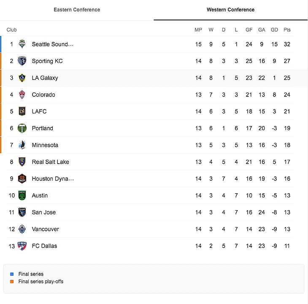
Task: Click the Pts column header
Action: (x=287, y=30)
